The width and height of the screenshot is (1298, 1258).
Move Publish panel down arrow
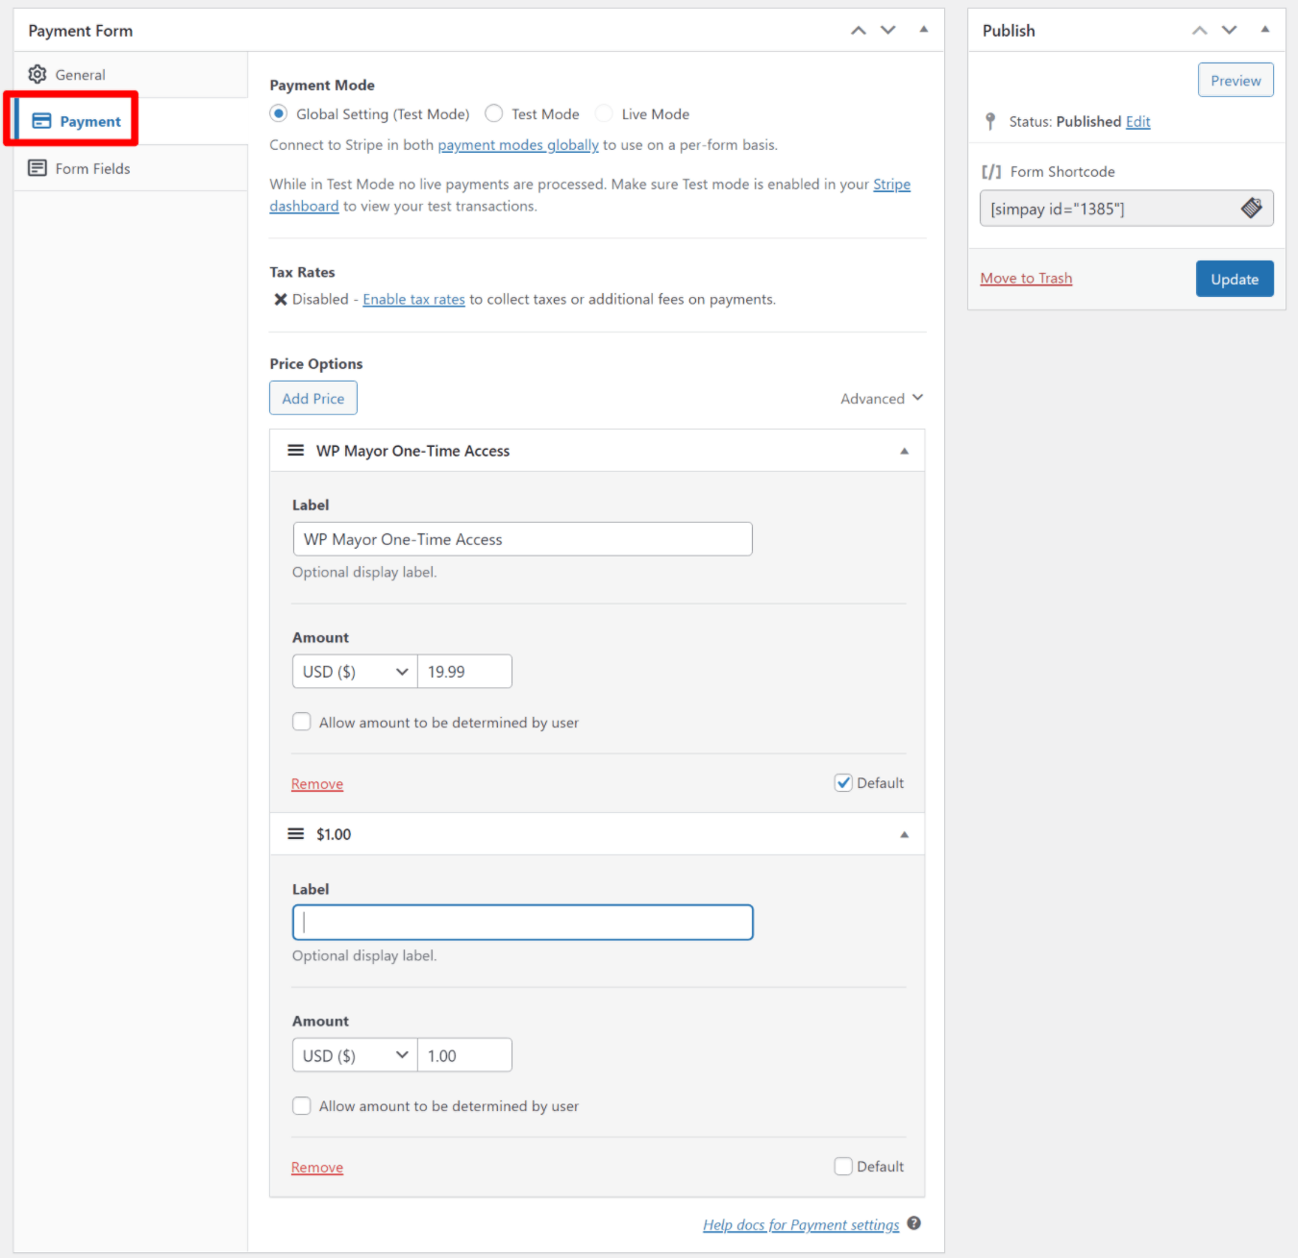coord(1230,31)
